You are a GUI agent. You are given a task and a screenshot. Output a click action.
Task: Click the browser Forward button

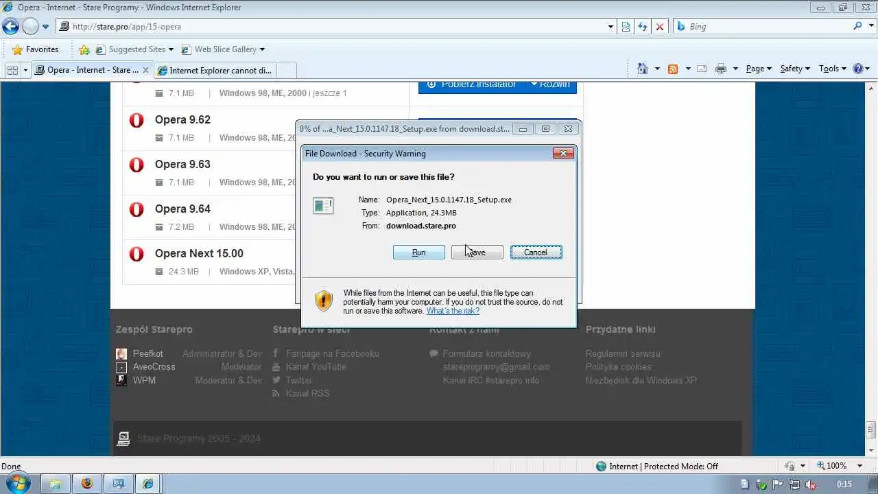tap(29, 27)
